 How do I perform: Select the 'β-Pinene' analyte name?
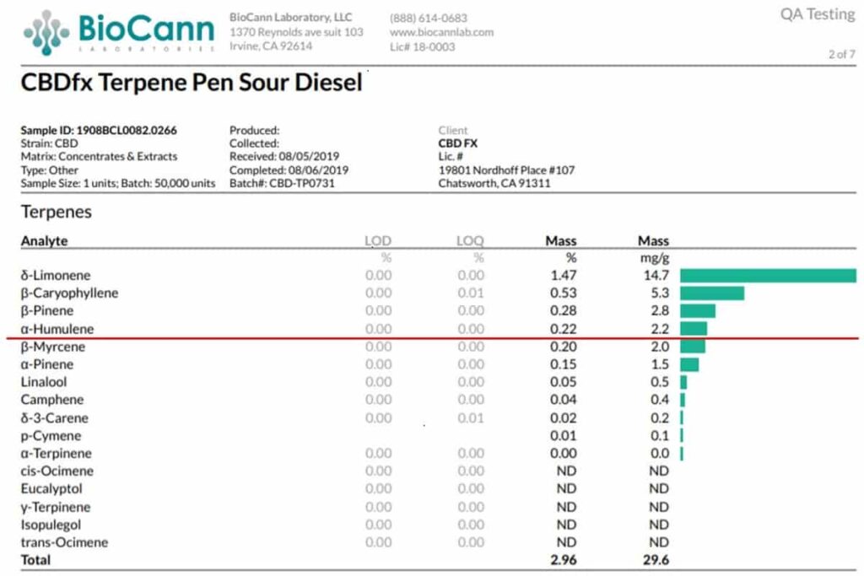tap(47, 310)
